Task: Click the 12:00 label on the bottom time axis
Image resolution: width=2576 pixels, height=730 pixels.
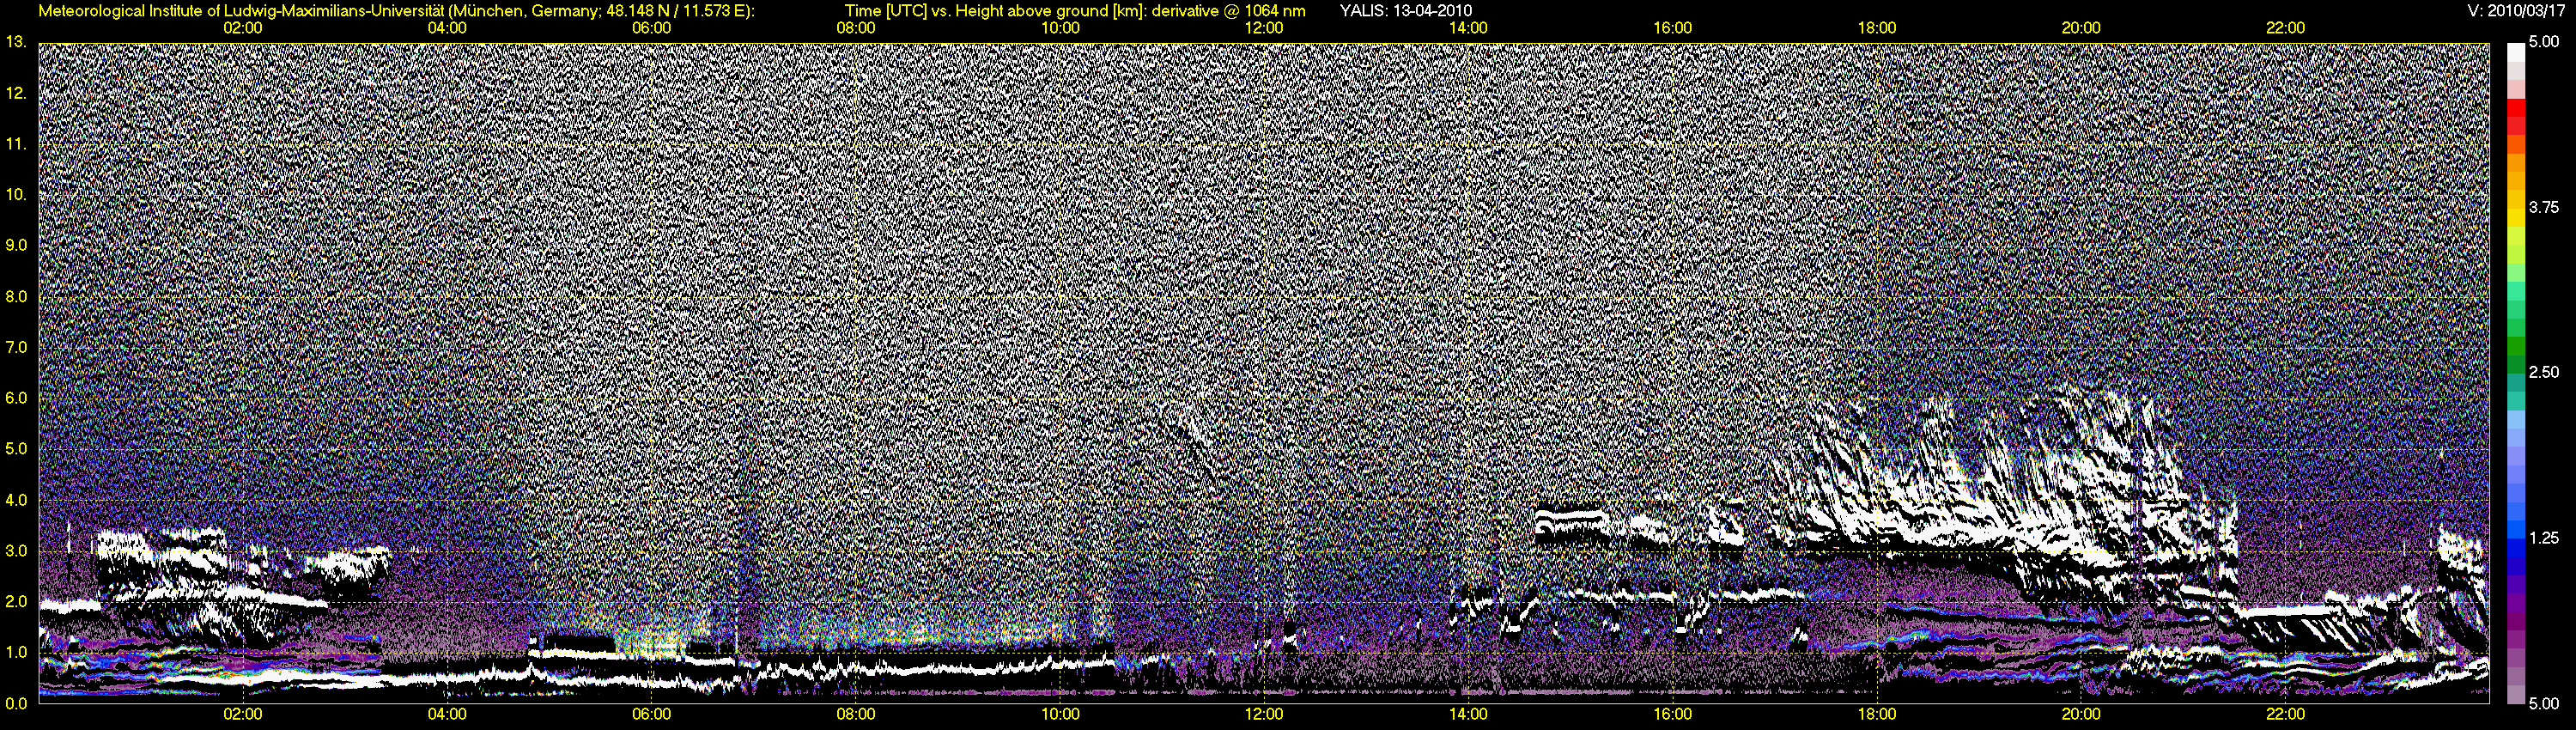Action: click(1264, 715)
